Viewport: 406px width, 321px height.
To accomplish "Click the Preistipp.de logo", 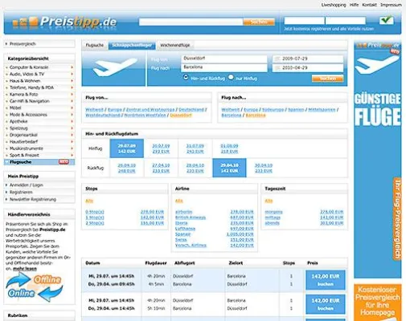I will pyautogui.click(x=64, y=22).
